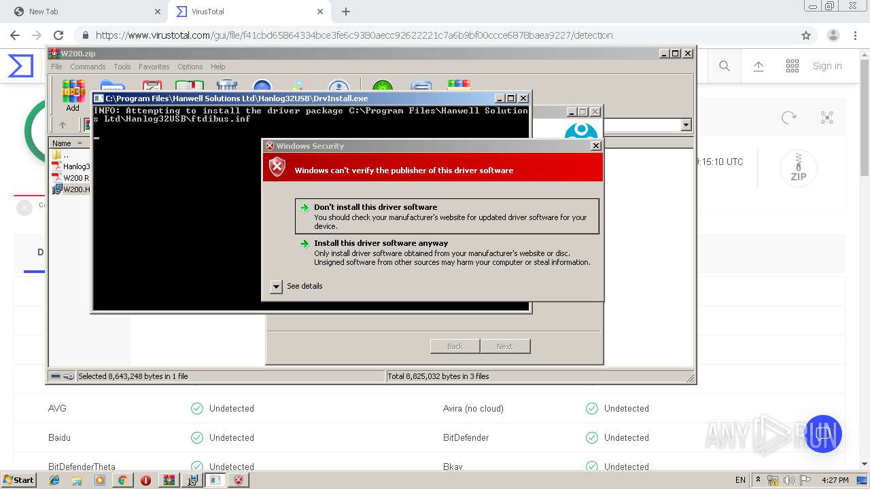Select the W200 R file row in WinRAR
Screen dimensions: 870x489
pos(70,178)
